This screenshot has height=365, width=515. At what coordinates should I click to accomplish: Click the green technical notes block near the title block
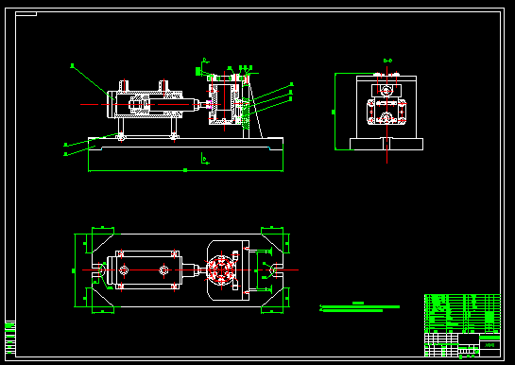coord(360,307)
